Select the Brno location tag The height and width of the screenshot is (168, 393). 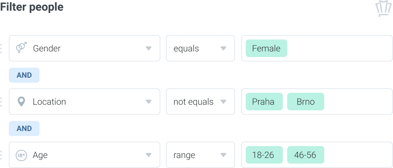[x=305, y=102]
